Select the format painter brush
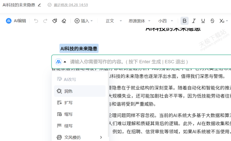Viewport: 231px width, 141px height. coord(55,21)
